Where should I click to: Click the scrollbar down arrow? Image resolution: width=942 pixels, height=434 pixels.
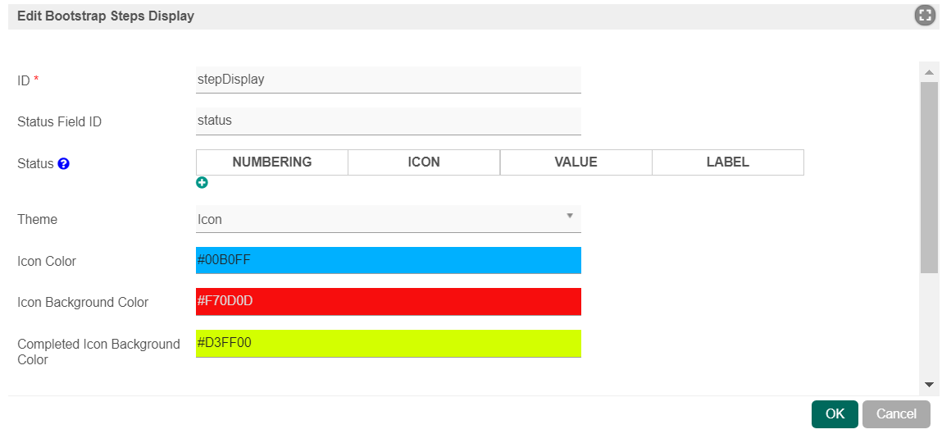pos(929,384)
